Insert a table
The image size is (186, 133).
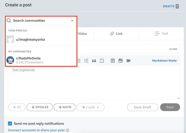(x=113, y=61)
